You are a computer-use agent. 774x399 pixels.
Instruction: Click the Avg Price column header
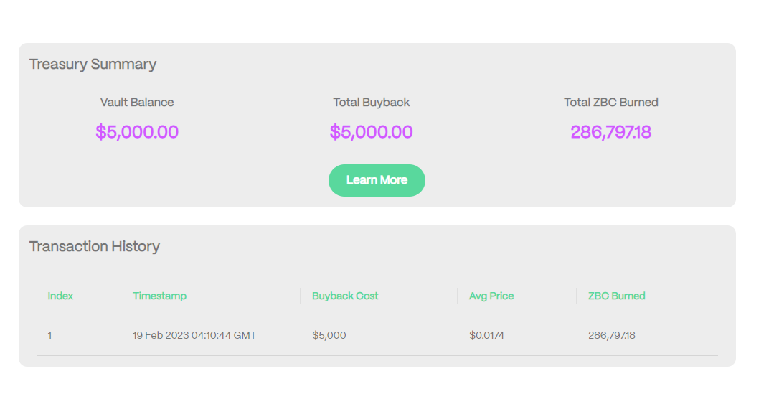tap(491, 296)
